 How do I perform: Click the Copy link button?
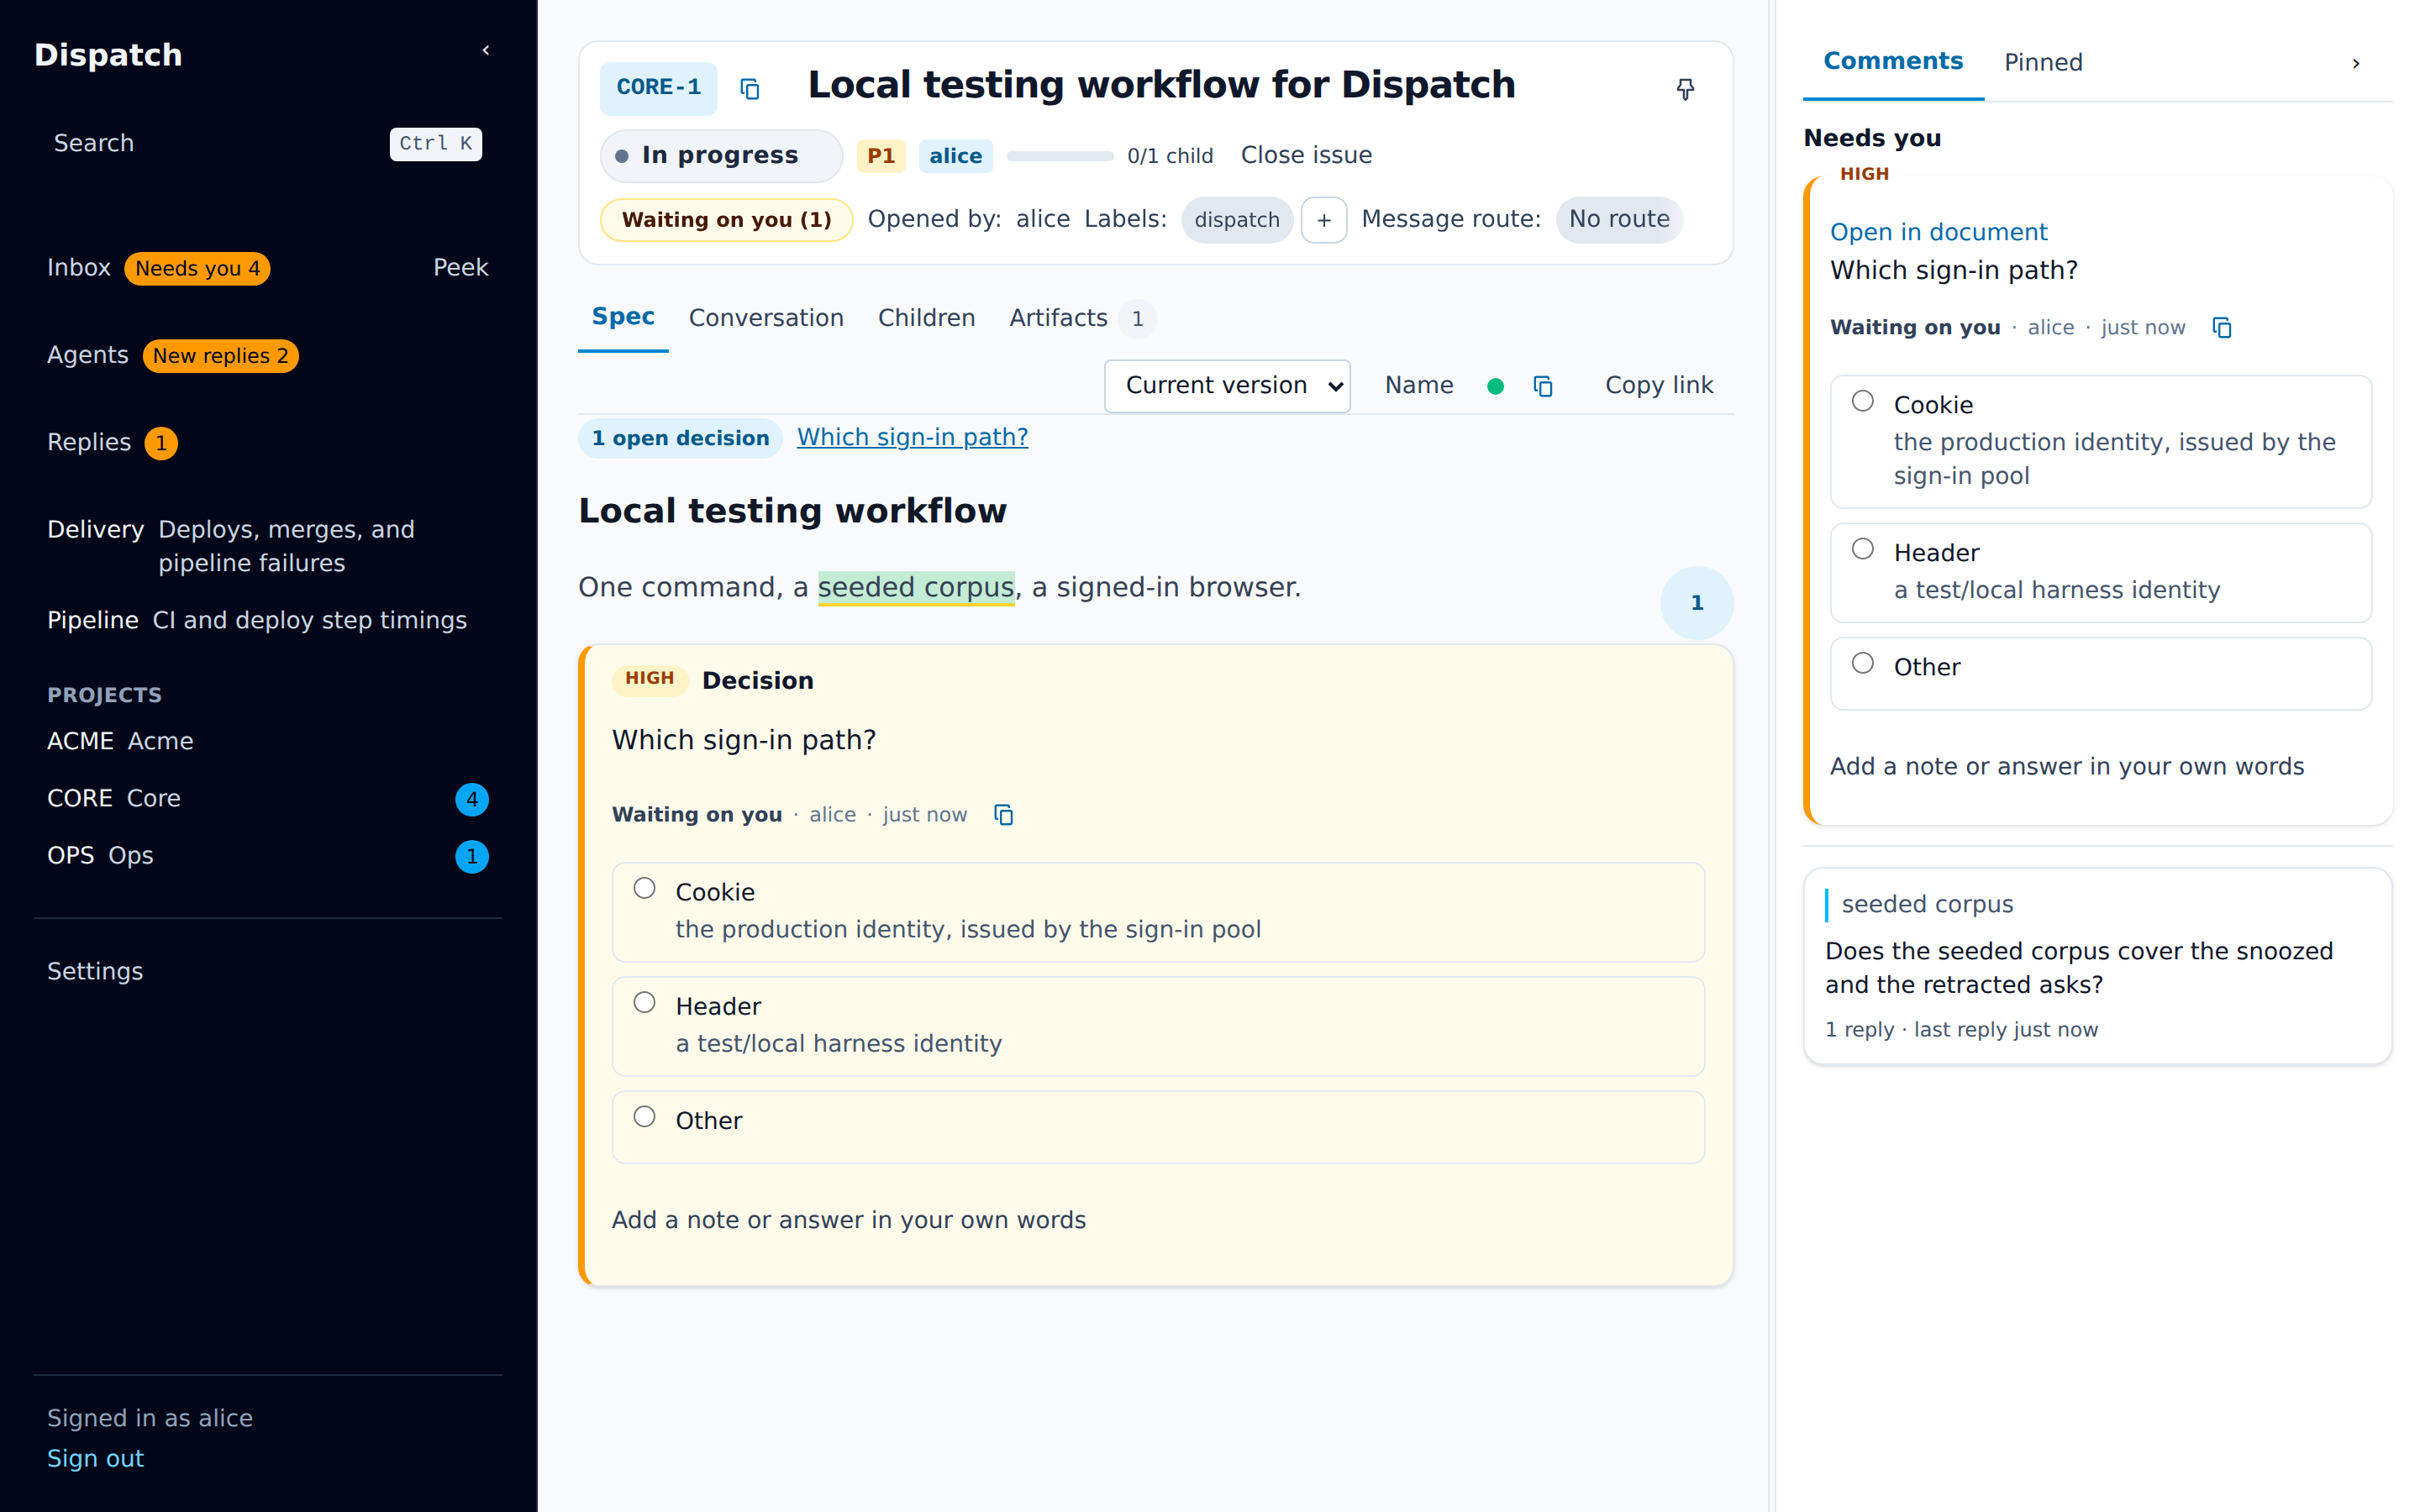point(1659,386)
